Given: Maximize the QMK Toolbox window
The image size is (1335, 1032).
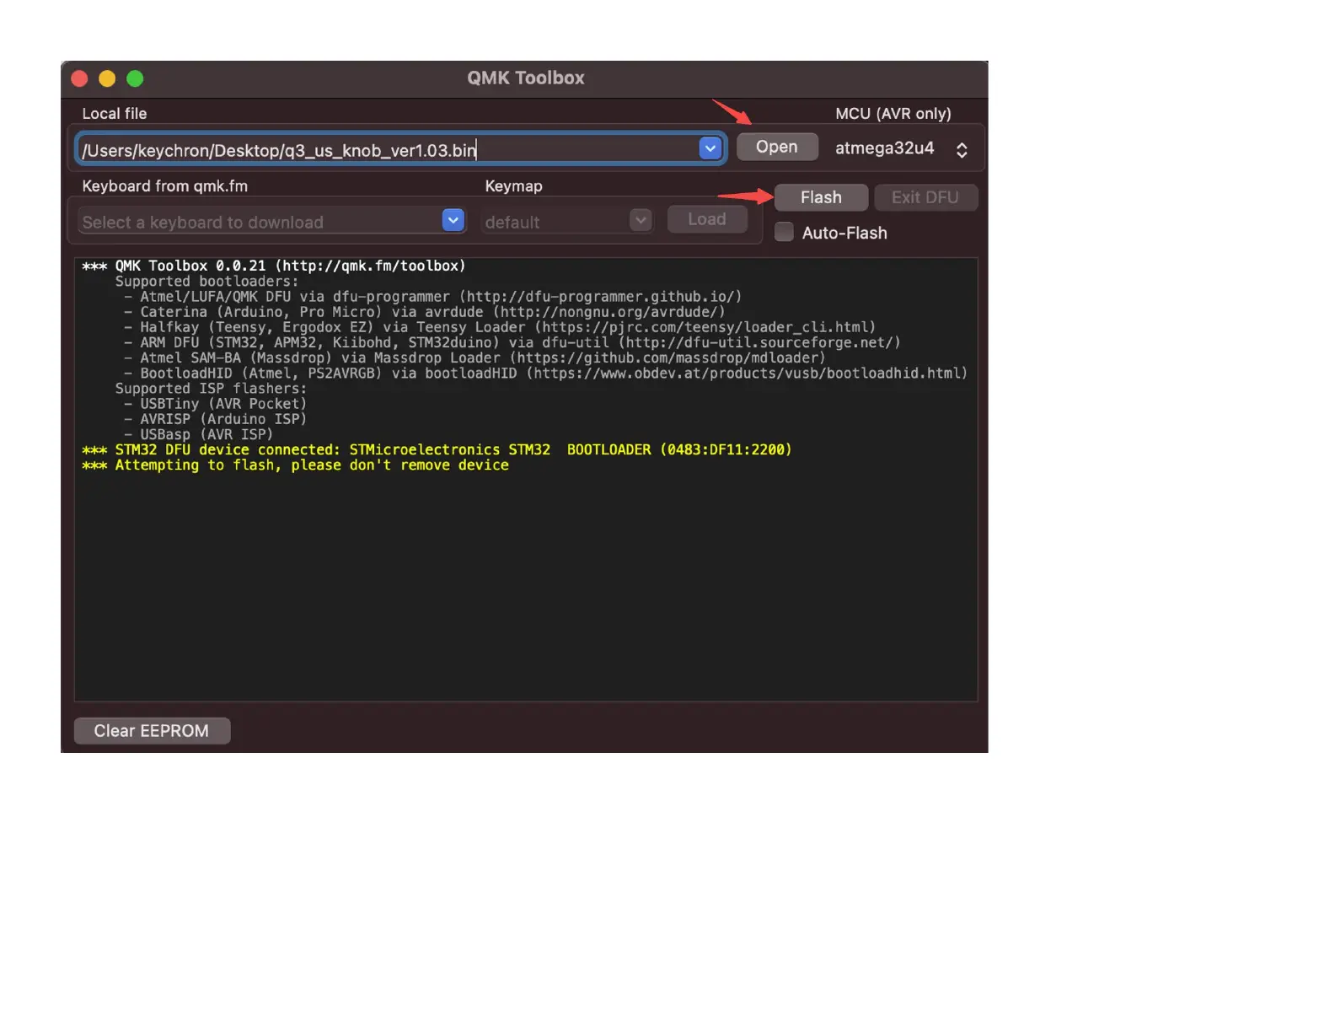Looking at the screenshot, I should tap(135, 78).
